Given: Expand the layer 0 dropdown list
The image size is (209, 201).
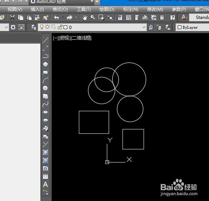Looking at the screenshot, I should pos(144,27).
